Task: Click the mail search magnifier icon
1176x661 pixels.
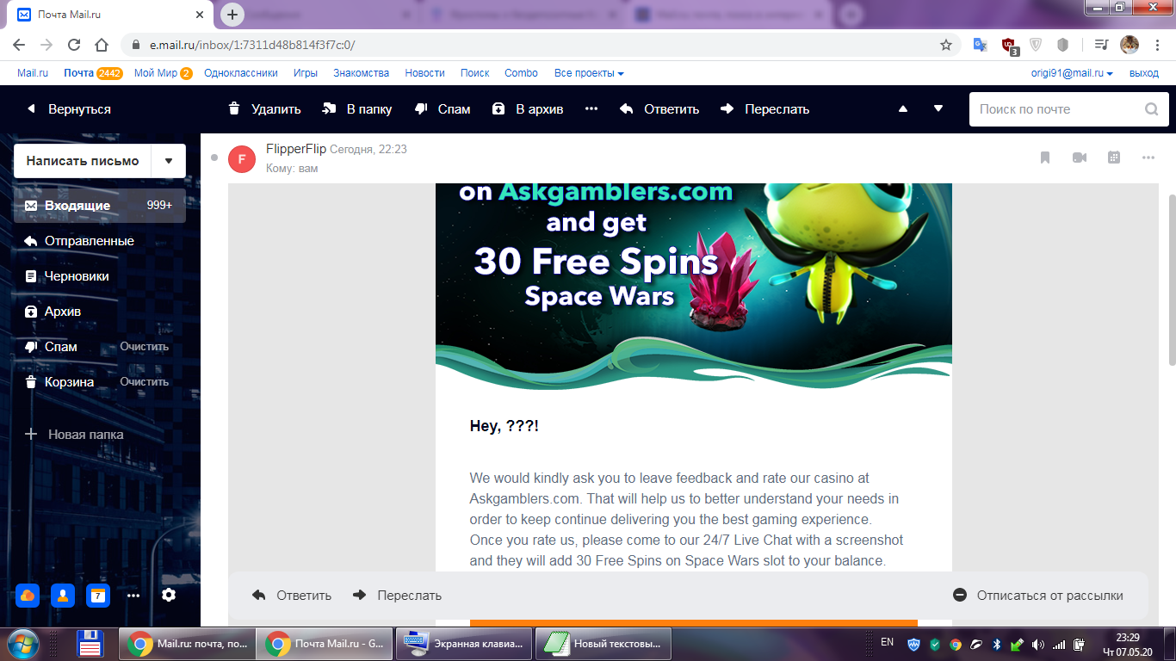Action: click(1152, 109)
